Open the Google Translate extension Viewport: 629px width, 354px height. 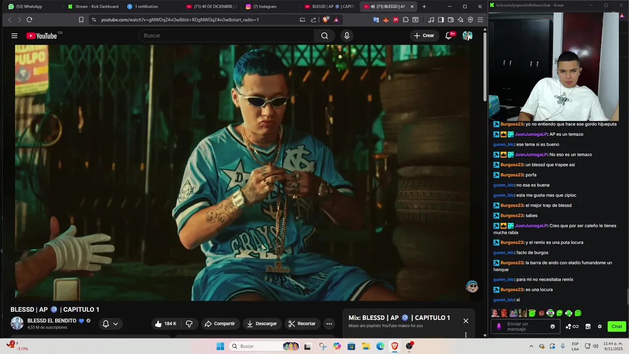[376, 20]
